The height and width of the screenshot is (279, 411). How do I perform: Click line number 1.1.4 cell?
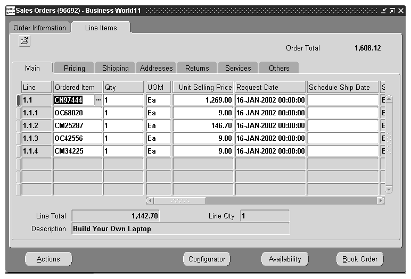pyautogui.click(x=36, y=151)
